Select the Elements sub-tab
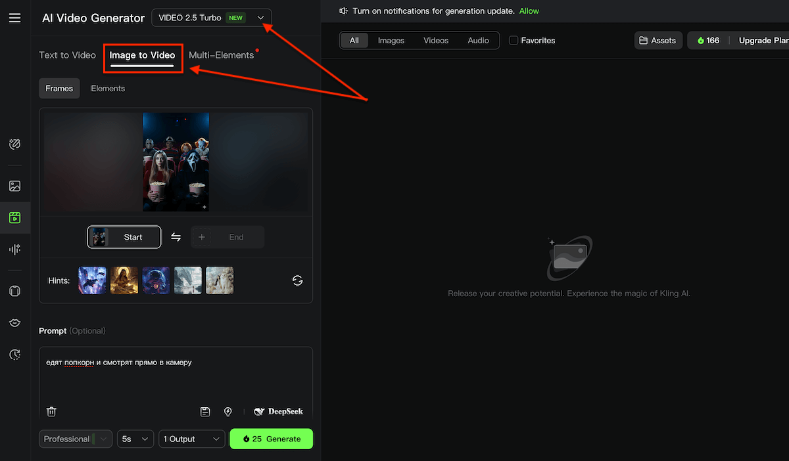Viewport: 789px width, 461px height. click(x=108, y=89)
